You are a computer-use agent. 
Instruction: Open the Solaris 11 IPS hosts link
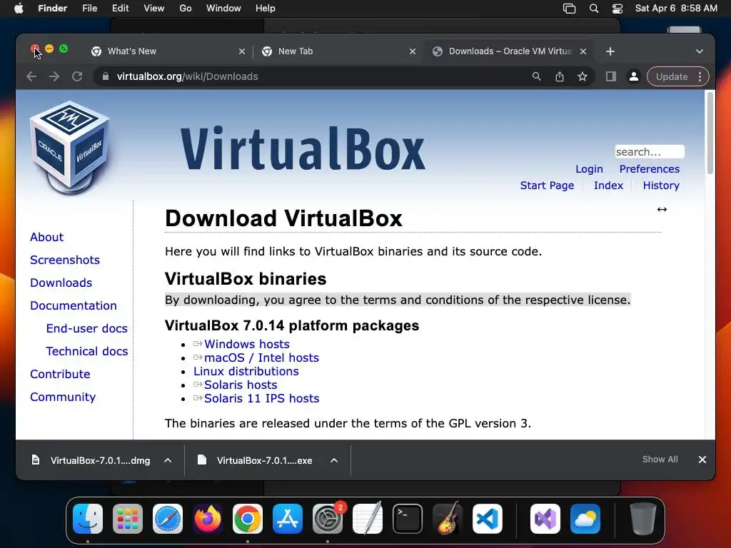pos(261,398)
